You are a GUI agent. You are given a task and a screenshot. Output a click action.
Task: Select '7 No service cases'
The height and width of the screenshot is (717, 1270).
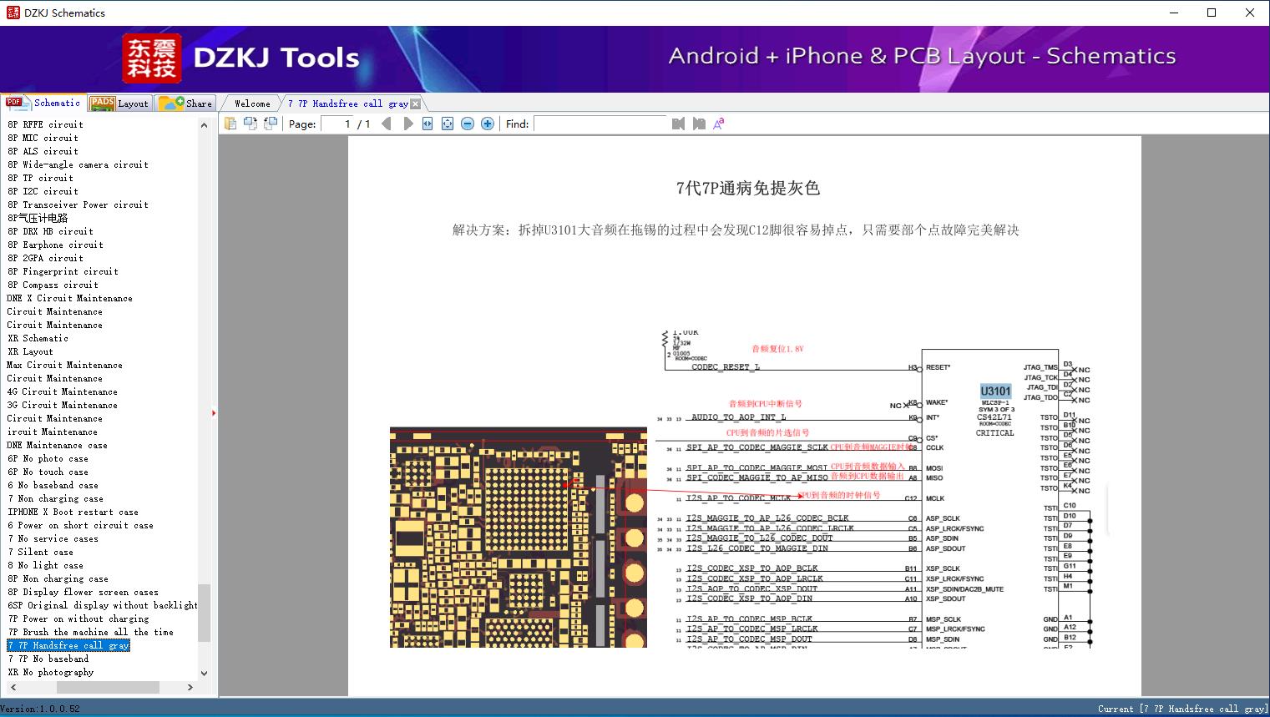[x=53, y=538]
